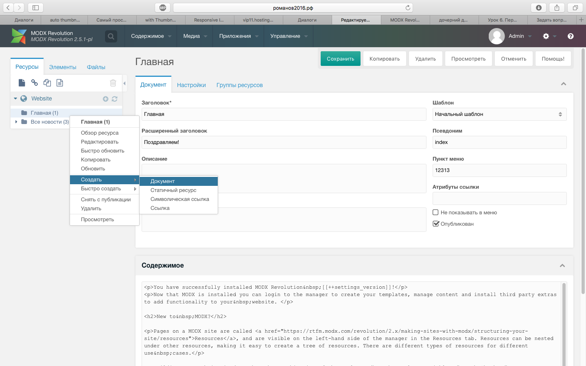Switch to the Файлы tab
Viewport: 586px width, 366px height.
pos(96,67)
